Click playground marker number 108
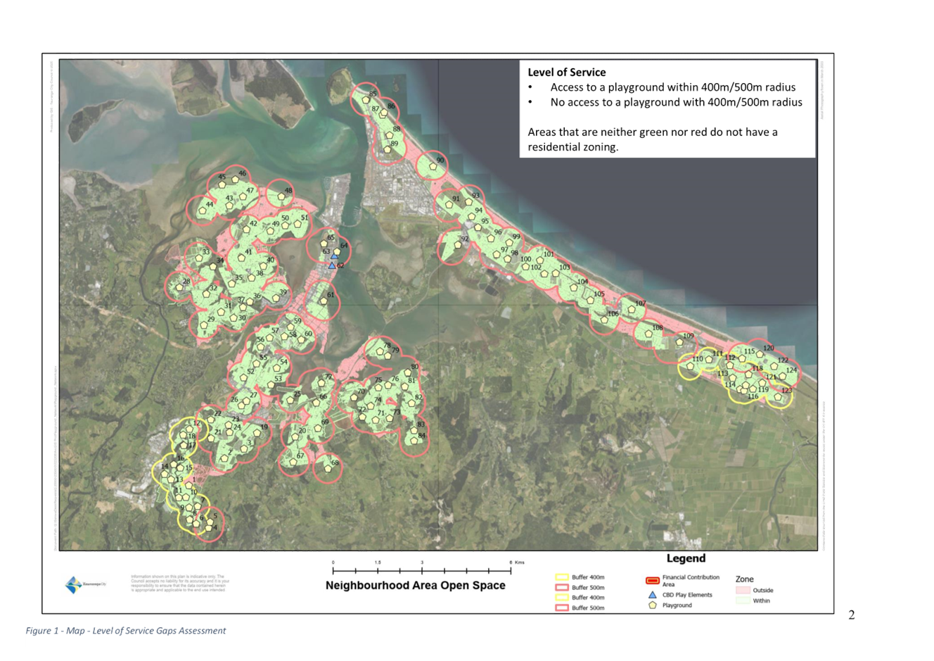 pyautogui.click(x=648, y=334)
